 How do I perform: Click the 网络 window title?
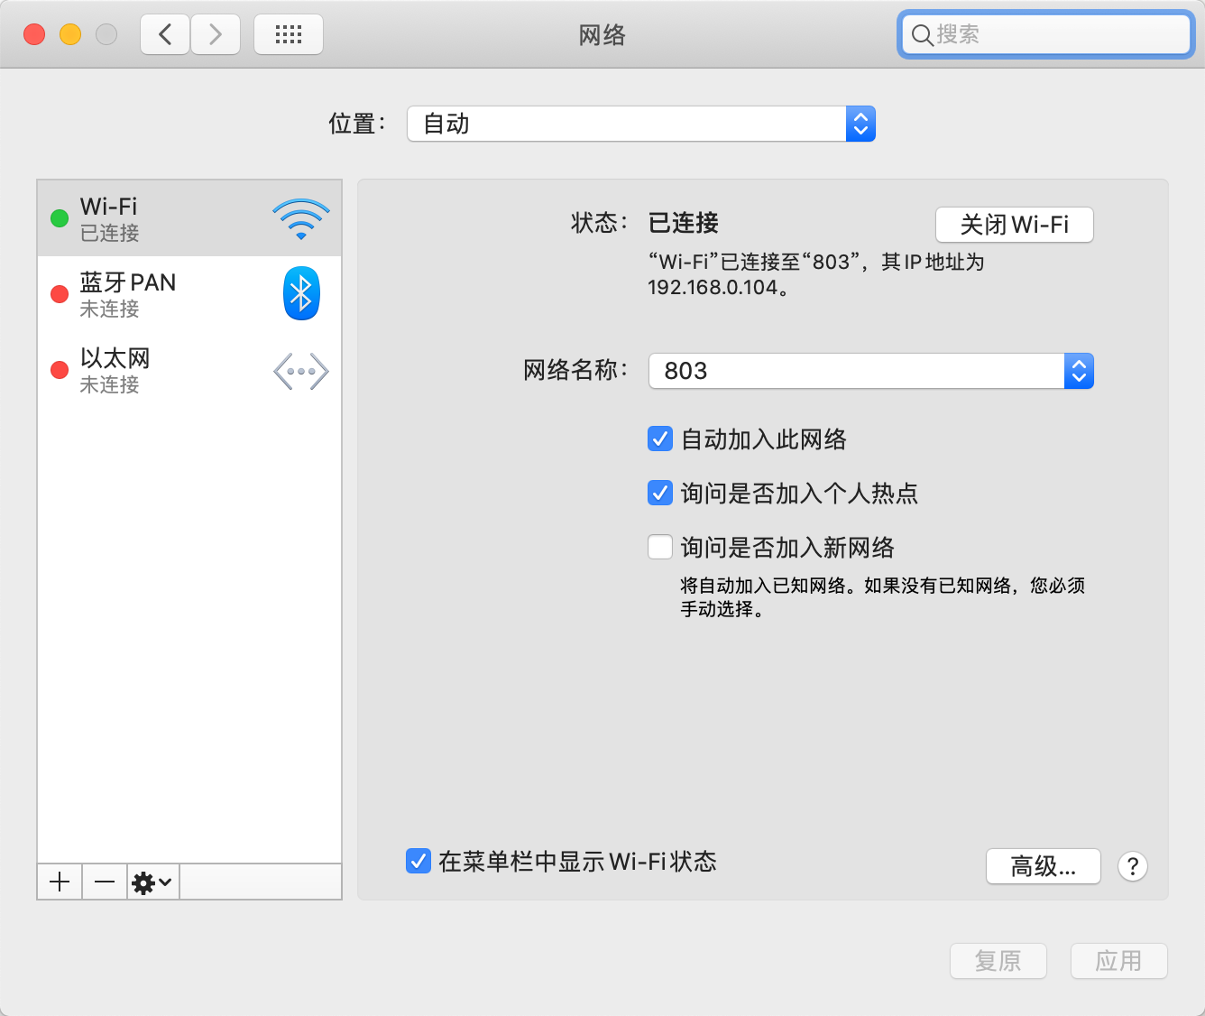[602, 35]
